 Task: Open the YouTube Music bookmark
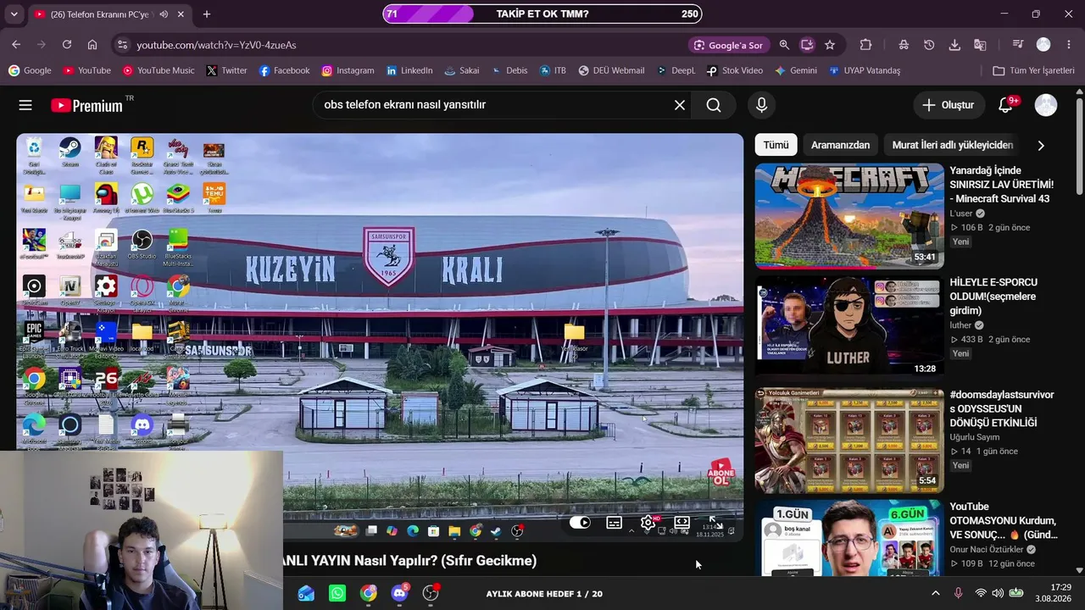pos(159,70)
